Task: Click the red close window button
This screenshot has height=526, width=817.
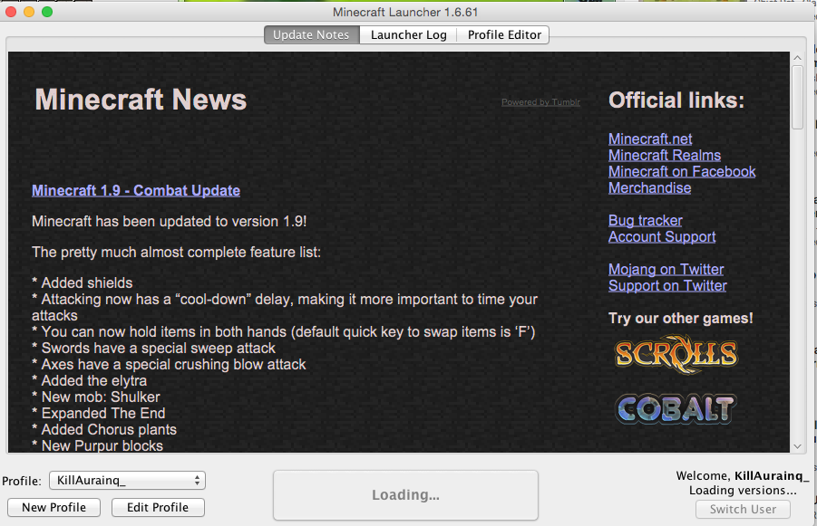Action: 11,12
